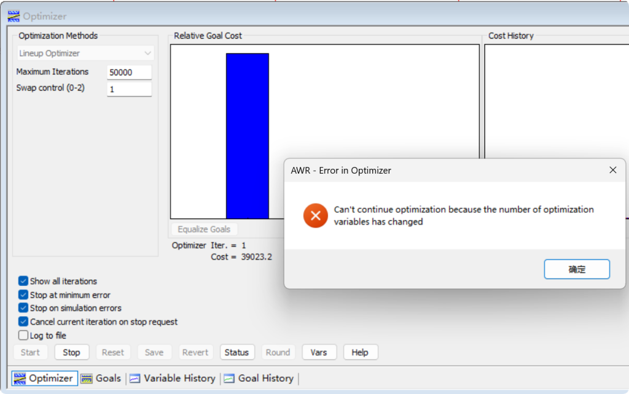Click the Goal History tab icon
The width and height of the screenshot is (629, 394).
pos(229,378)
